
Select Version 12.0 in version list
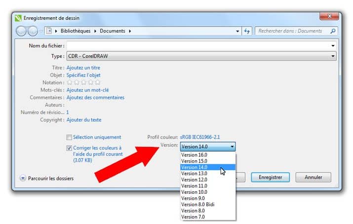194,179
